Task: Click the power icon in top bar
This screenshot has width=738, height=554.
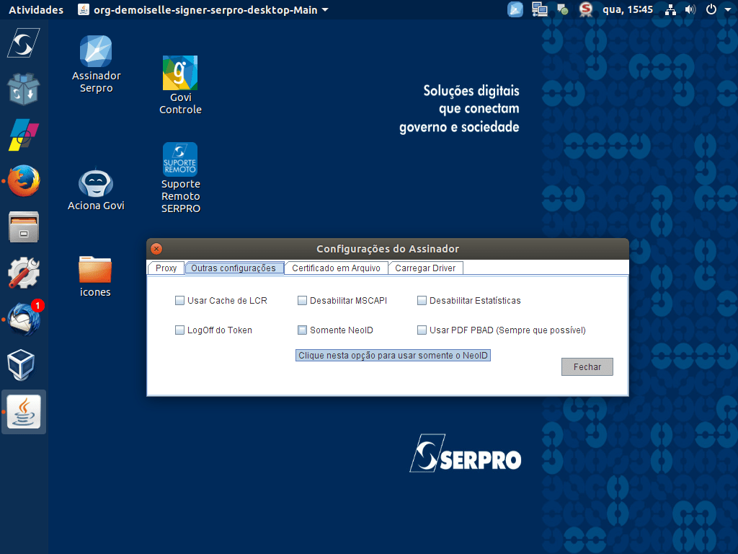Action: pos(711,9)
